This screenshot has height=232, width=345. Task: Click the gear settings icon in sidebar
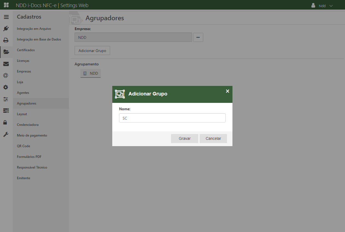tap(6, 87)
